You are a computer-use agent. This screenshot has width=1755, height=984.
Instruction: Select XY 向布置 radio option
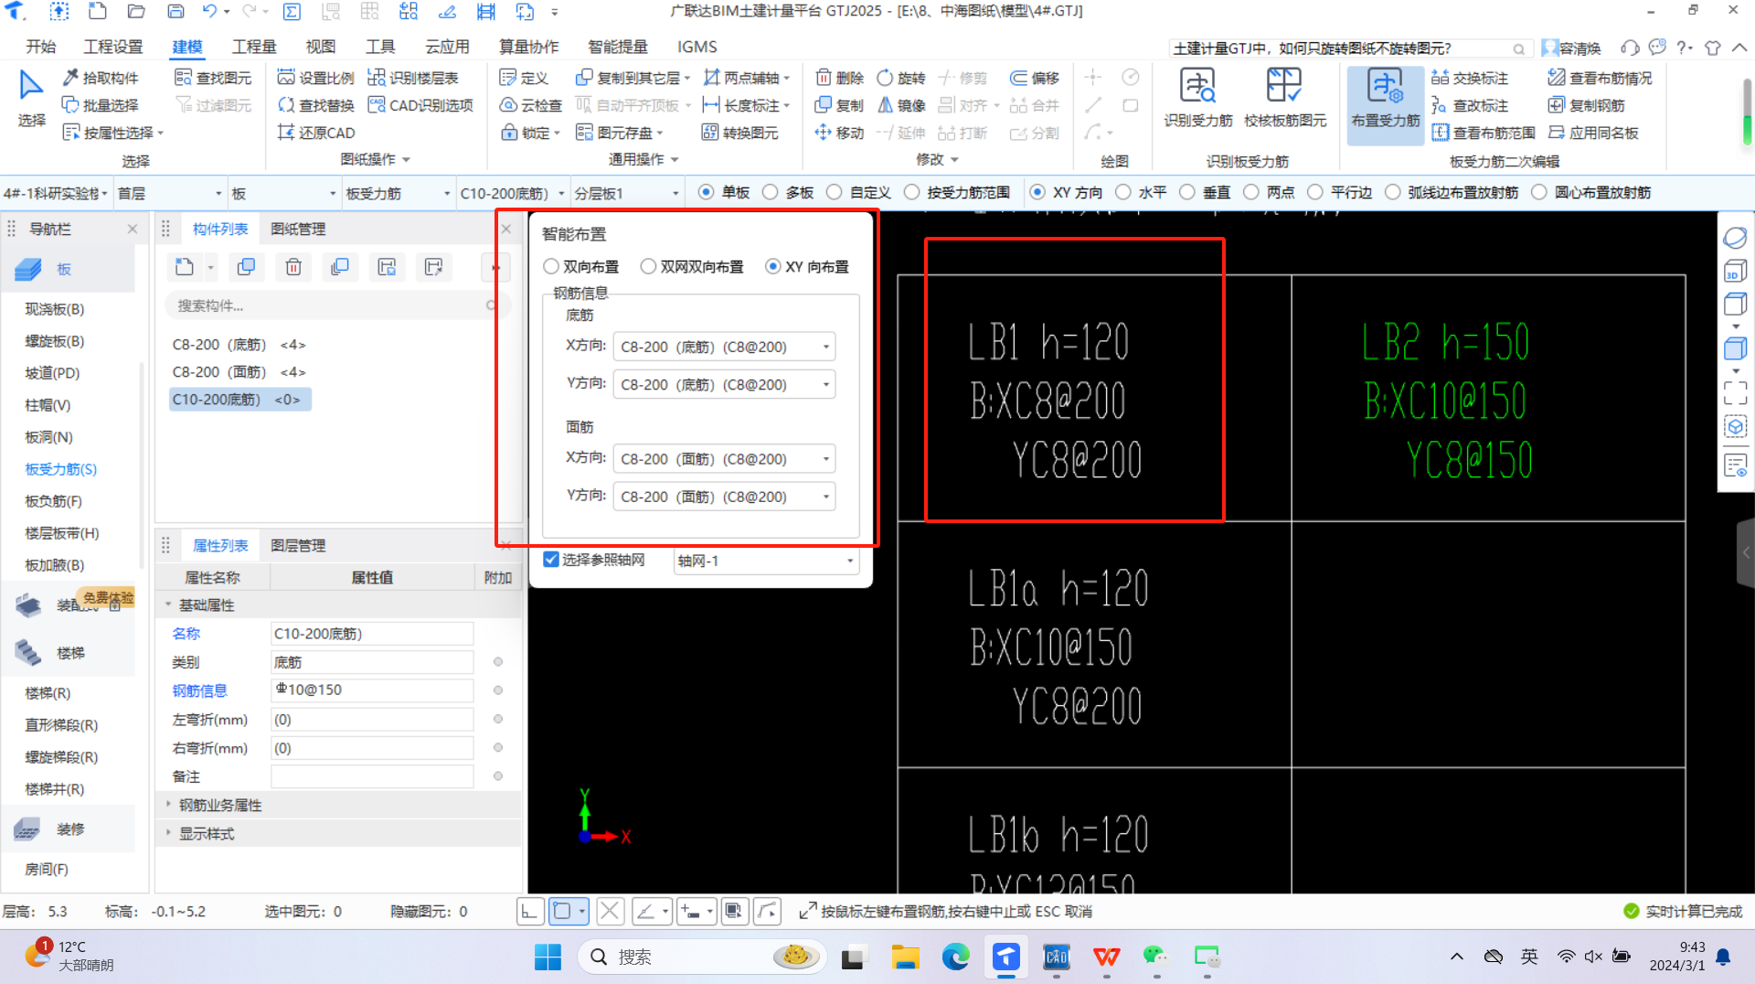(773, 266)
